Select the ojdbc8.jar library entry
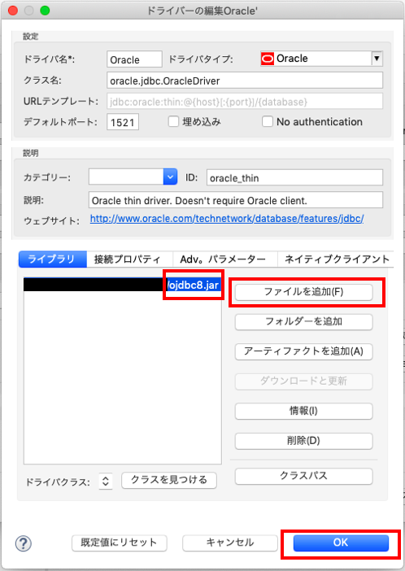 point(122,285)
